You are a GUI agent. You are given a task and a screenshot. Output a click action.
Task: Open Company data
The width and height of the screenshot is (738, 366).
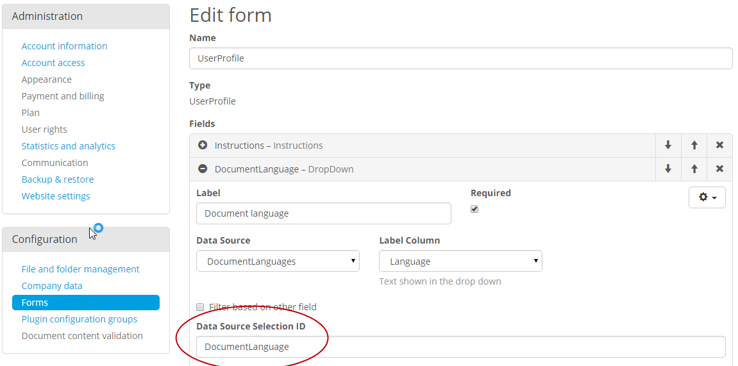click(x=52, y=286)
